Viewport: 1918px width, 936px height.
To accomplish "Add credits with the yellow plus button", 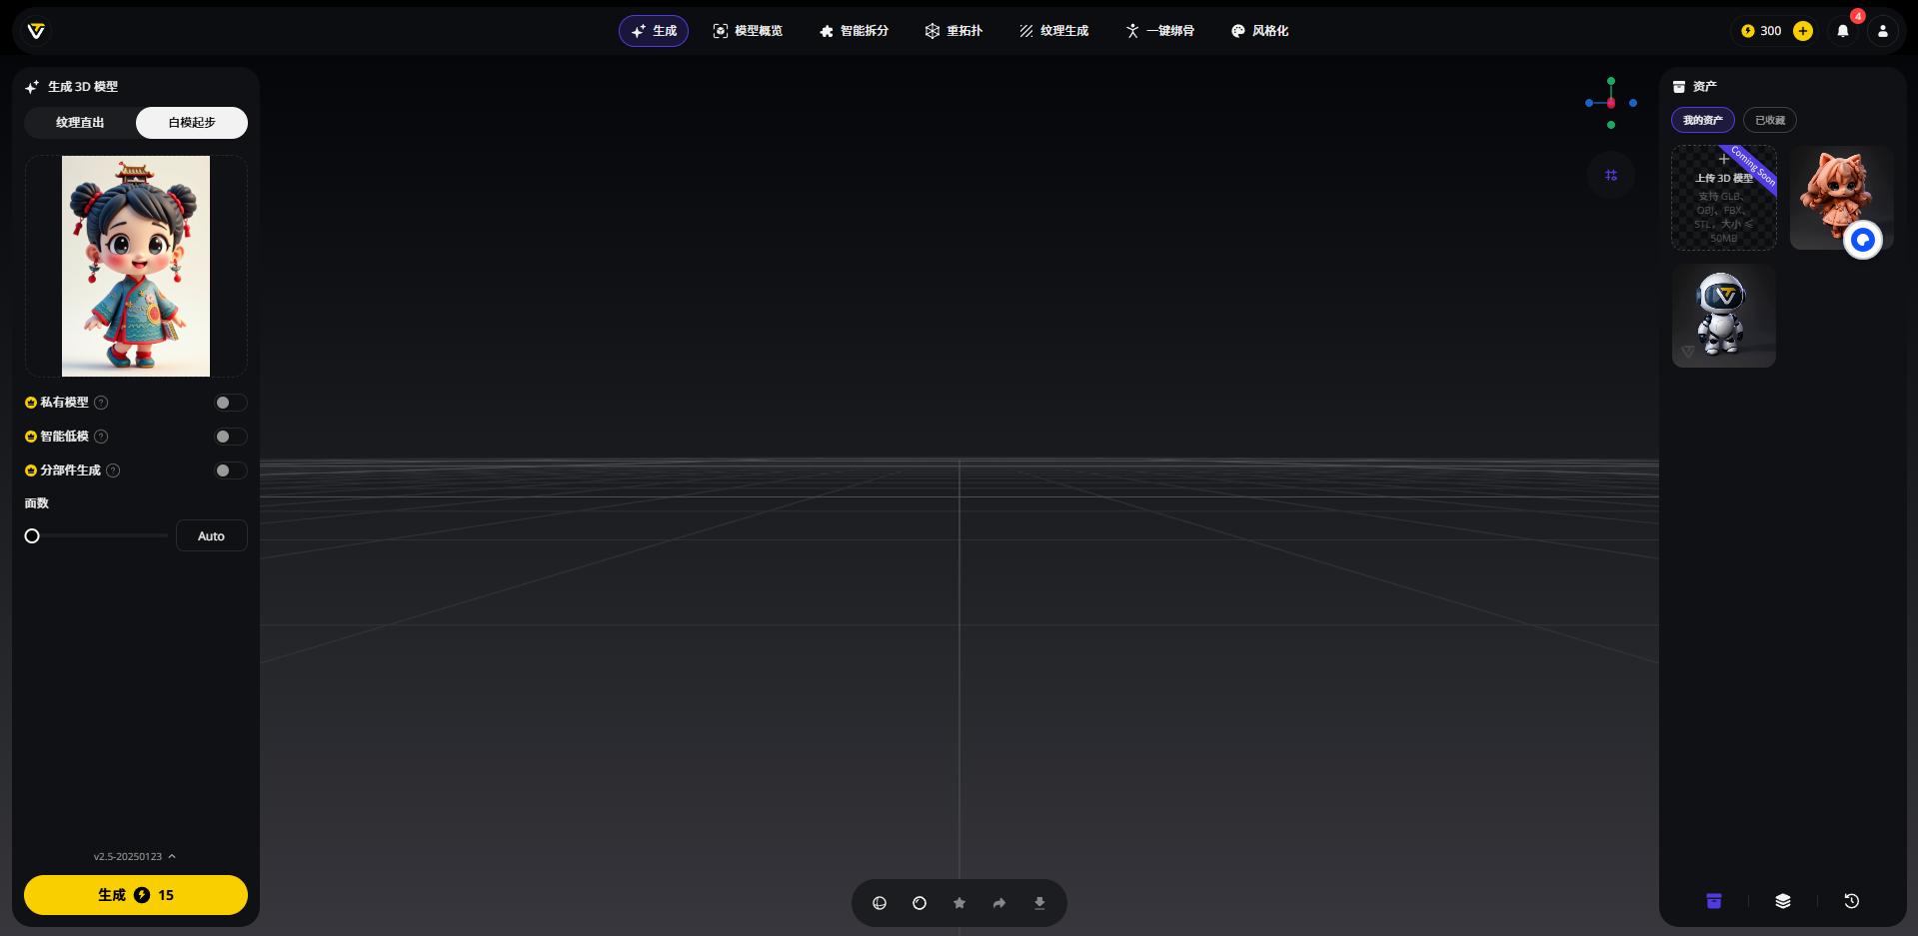I will tap(1803, 31).
